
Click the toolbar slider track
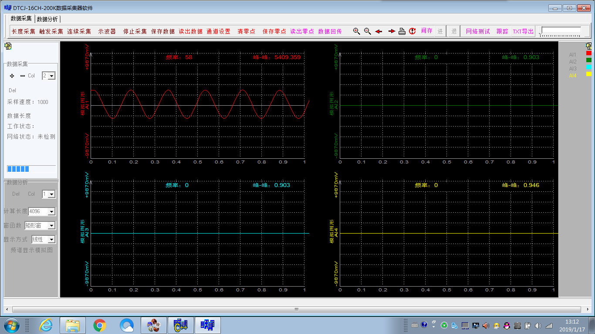coord(560,30)
